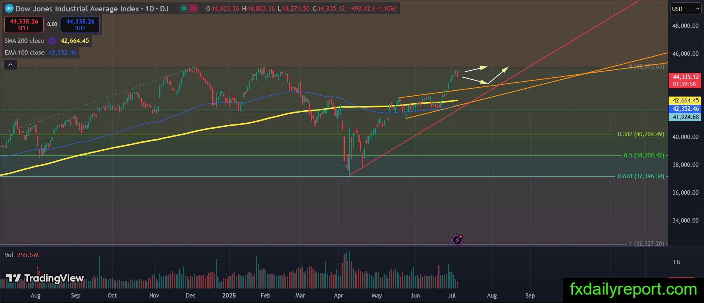Click 36,000.00 on the price axis

point(686,193)
